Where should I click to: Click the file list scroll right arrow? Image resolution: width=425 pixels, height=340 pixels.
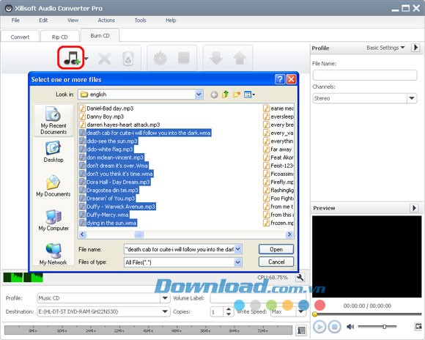pyautogui.click(x=289, y=234)
